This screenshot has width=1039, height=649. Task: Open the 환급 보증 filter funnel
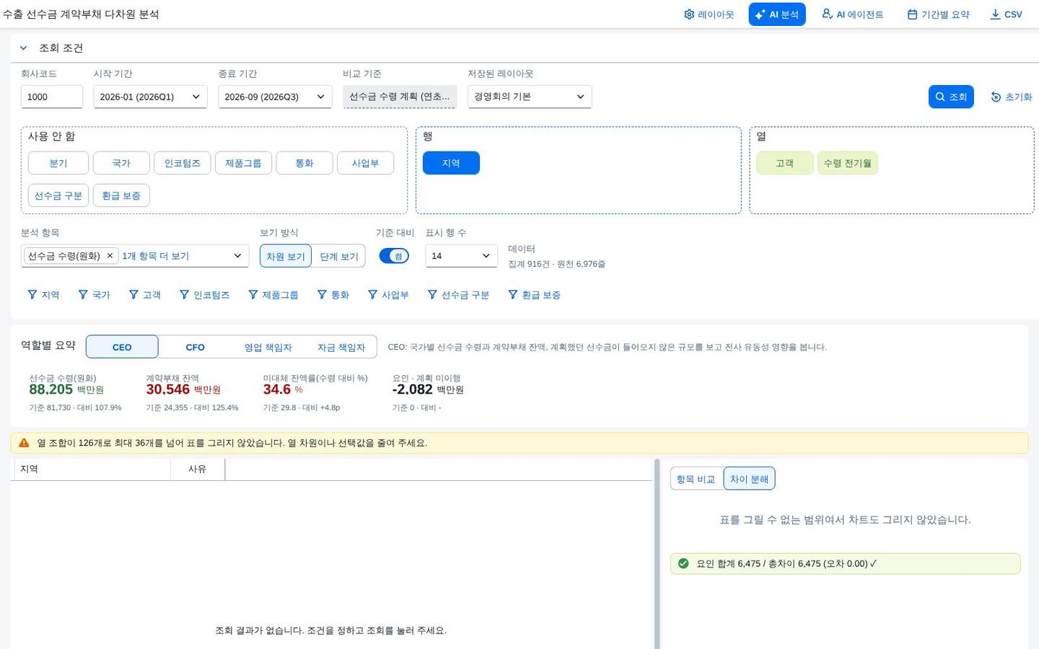click(x=534, y=295)
